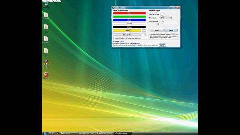Open the Windows Start orb
The height and width of the screenshot is (135, 240).
45,133
